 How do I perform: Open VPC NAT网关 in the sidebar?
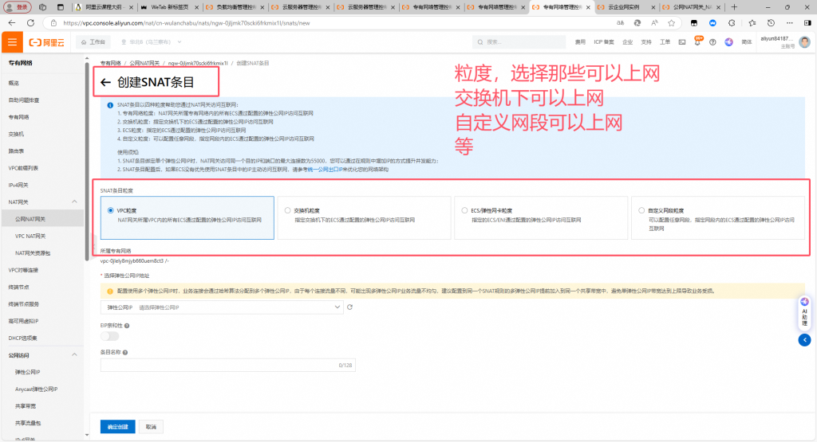click(30, 236)
